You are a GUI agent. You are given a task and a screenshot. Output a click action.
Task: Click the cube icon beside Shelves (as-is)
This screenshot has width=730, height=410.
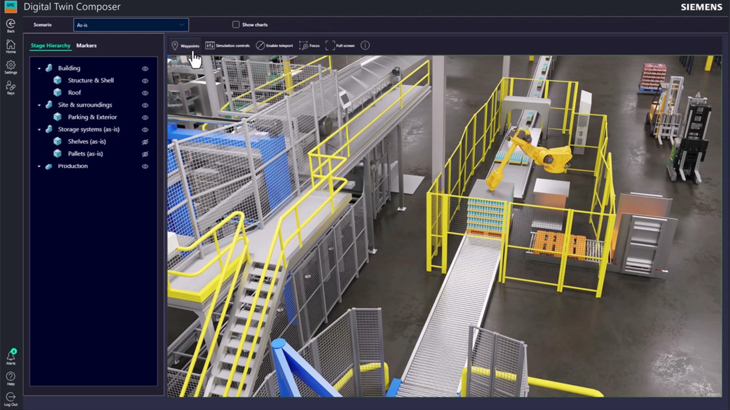tap(57, 141)
